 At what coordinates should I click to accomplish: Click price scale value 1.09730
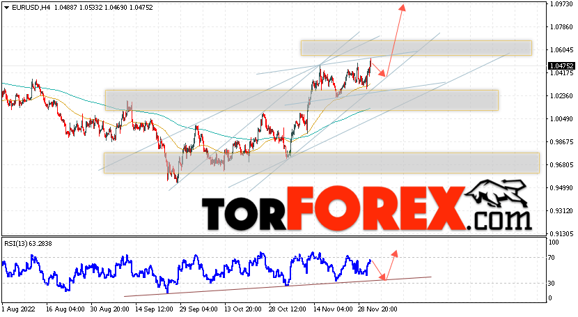click(561, 4)
